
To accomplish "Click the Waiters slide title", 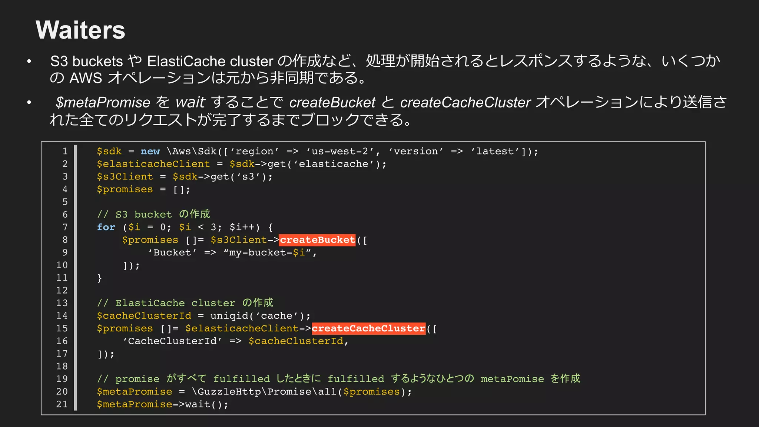I will click(x=80, y=30).
